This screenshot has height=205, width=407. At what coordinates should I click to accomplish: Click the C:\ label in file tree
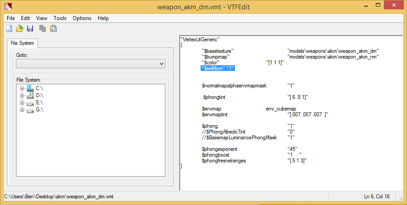(40, 88)
